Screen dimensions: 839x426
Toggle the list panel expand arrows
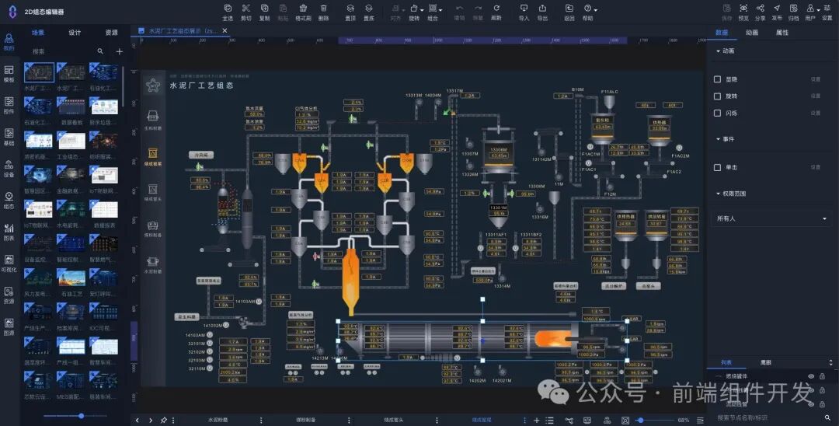pyautogui.click(x=831, y=362)
